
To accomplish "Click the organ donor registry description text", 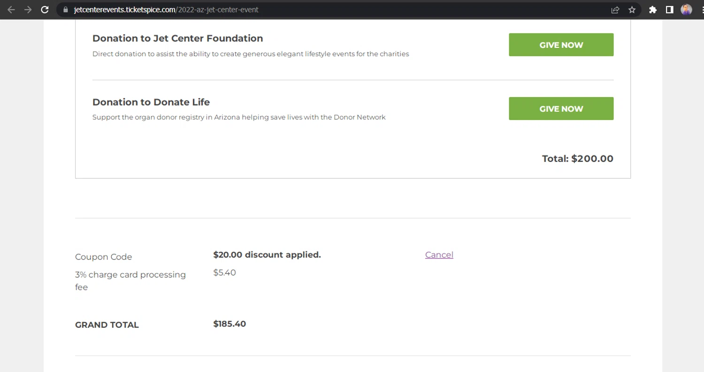I will point(239,117).
